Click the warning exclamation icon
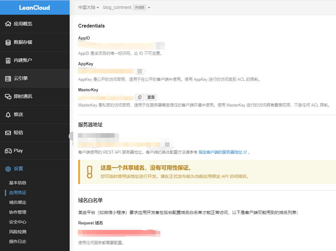Screen dimensions: 336x251 89,172
